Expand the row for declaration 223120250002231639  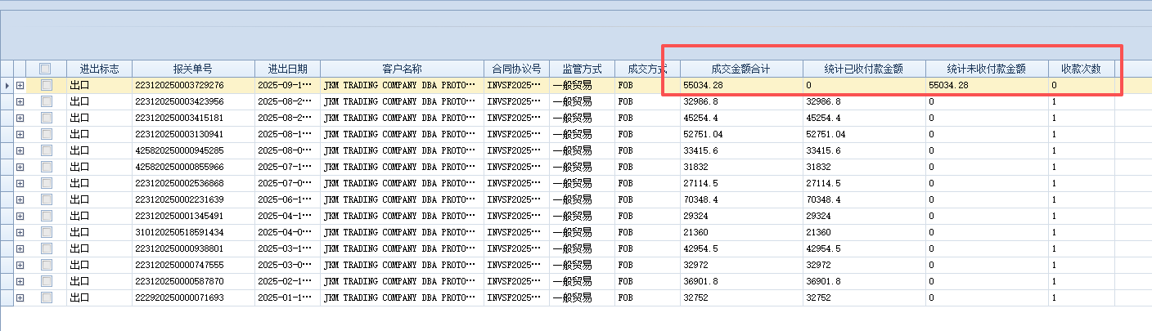pos(20,199)
